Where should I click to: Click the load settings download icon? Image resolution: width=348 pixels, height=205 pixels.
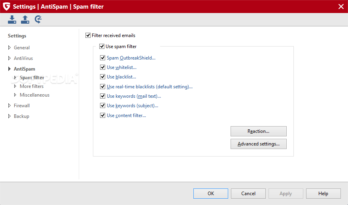(x=12, y=19)
